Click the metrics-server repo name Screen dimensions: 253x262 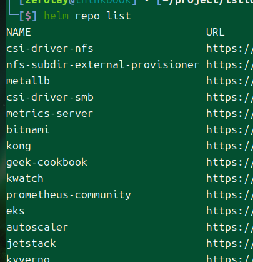click(x=50, y=114)
